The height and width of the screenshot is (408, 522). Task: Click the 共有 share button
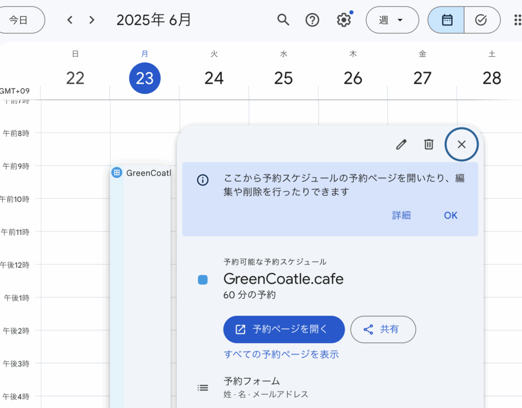[x=383, y=329]
